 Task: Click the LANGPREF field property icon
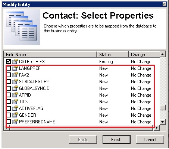tap(15, 68)
